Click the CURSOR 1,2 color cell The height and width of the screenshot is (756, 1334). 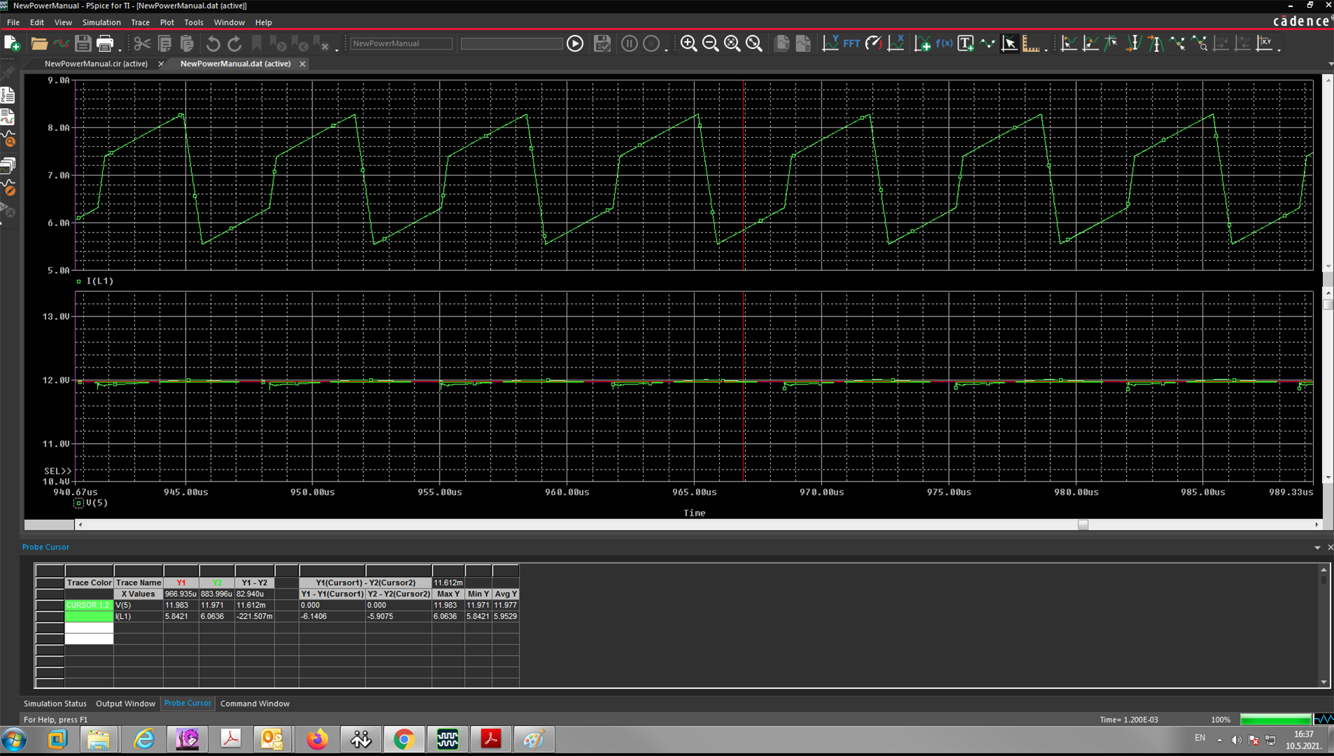89,605
